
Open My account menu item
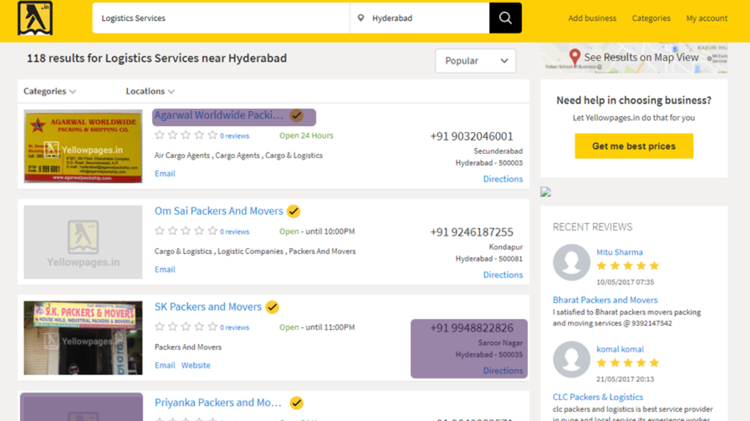pyautogui.click(x=707, y=18)
